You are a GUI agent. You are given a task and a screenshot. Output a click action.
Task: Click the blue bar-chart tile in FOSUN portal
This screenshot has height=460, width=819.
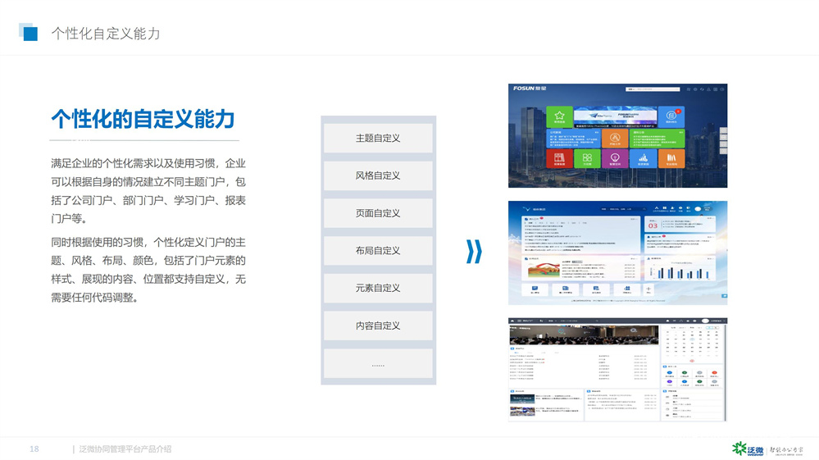tap(643, 159)
